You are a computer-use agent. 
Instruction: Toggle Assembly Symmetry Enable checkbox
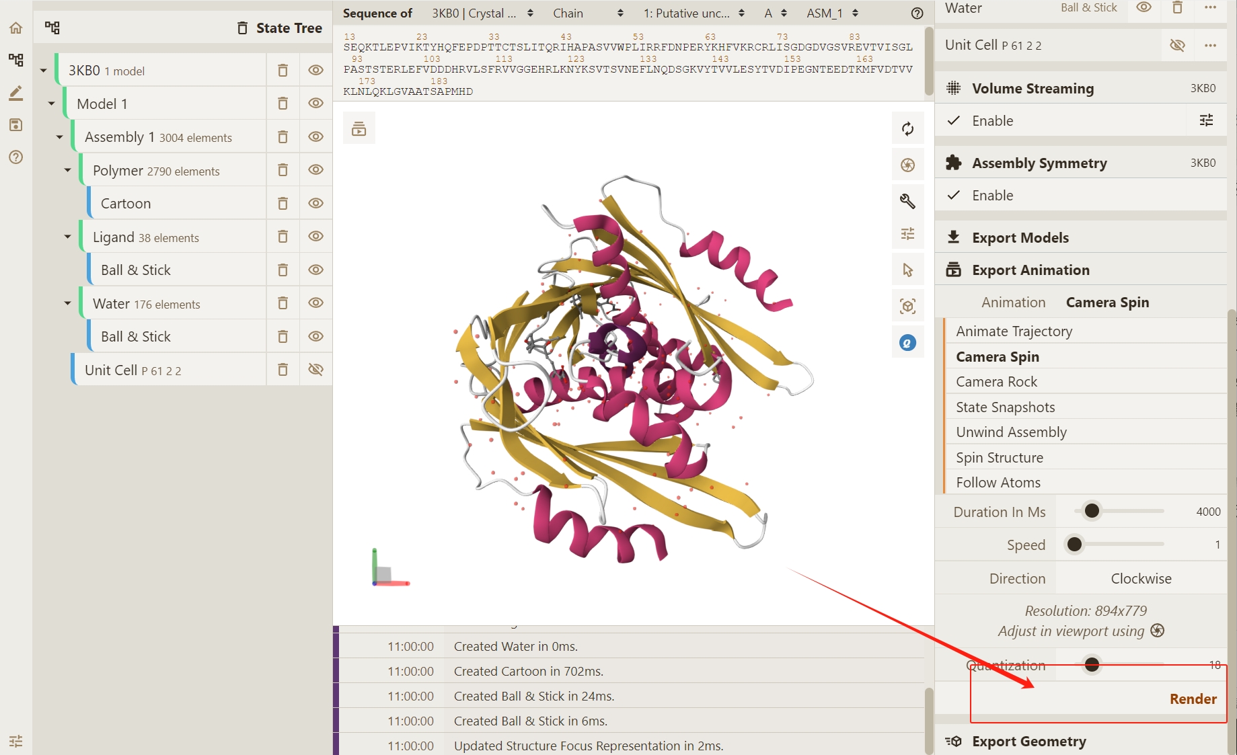click(954, 196)
